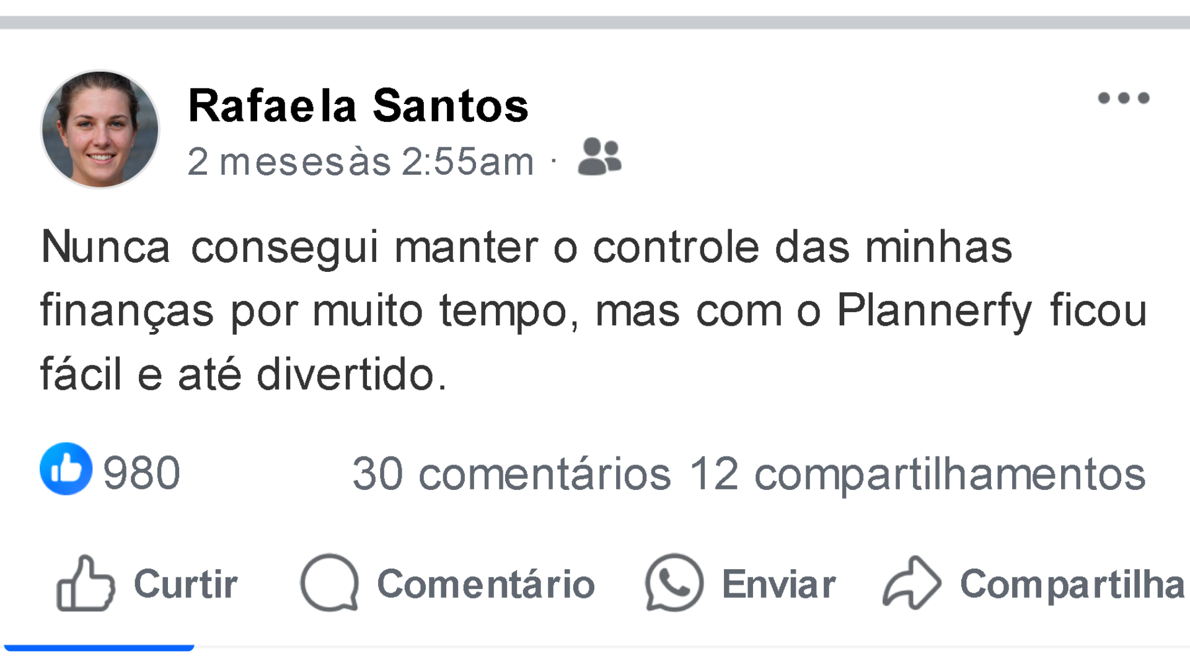This screenshot has width=1190, height=669.
Task: Click the gray divider bar at top
Action: [595, 23]
